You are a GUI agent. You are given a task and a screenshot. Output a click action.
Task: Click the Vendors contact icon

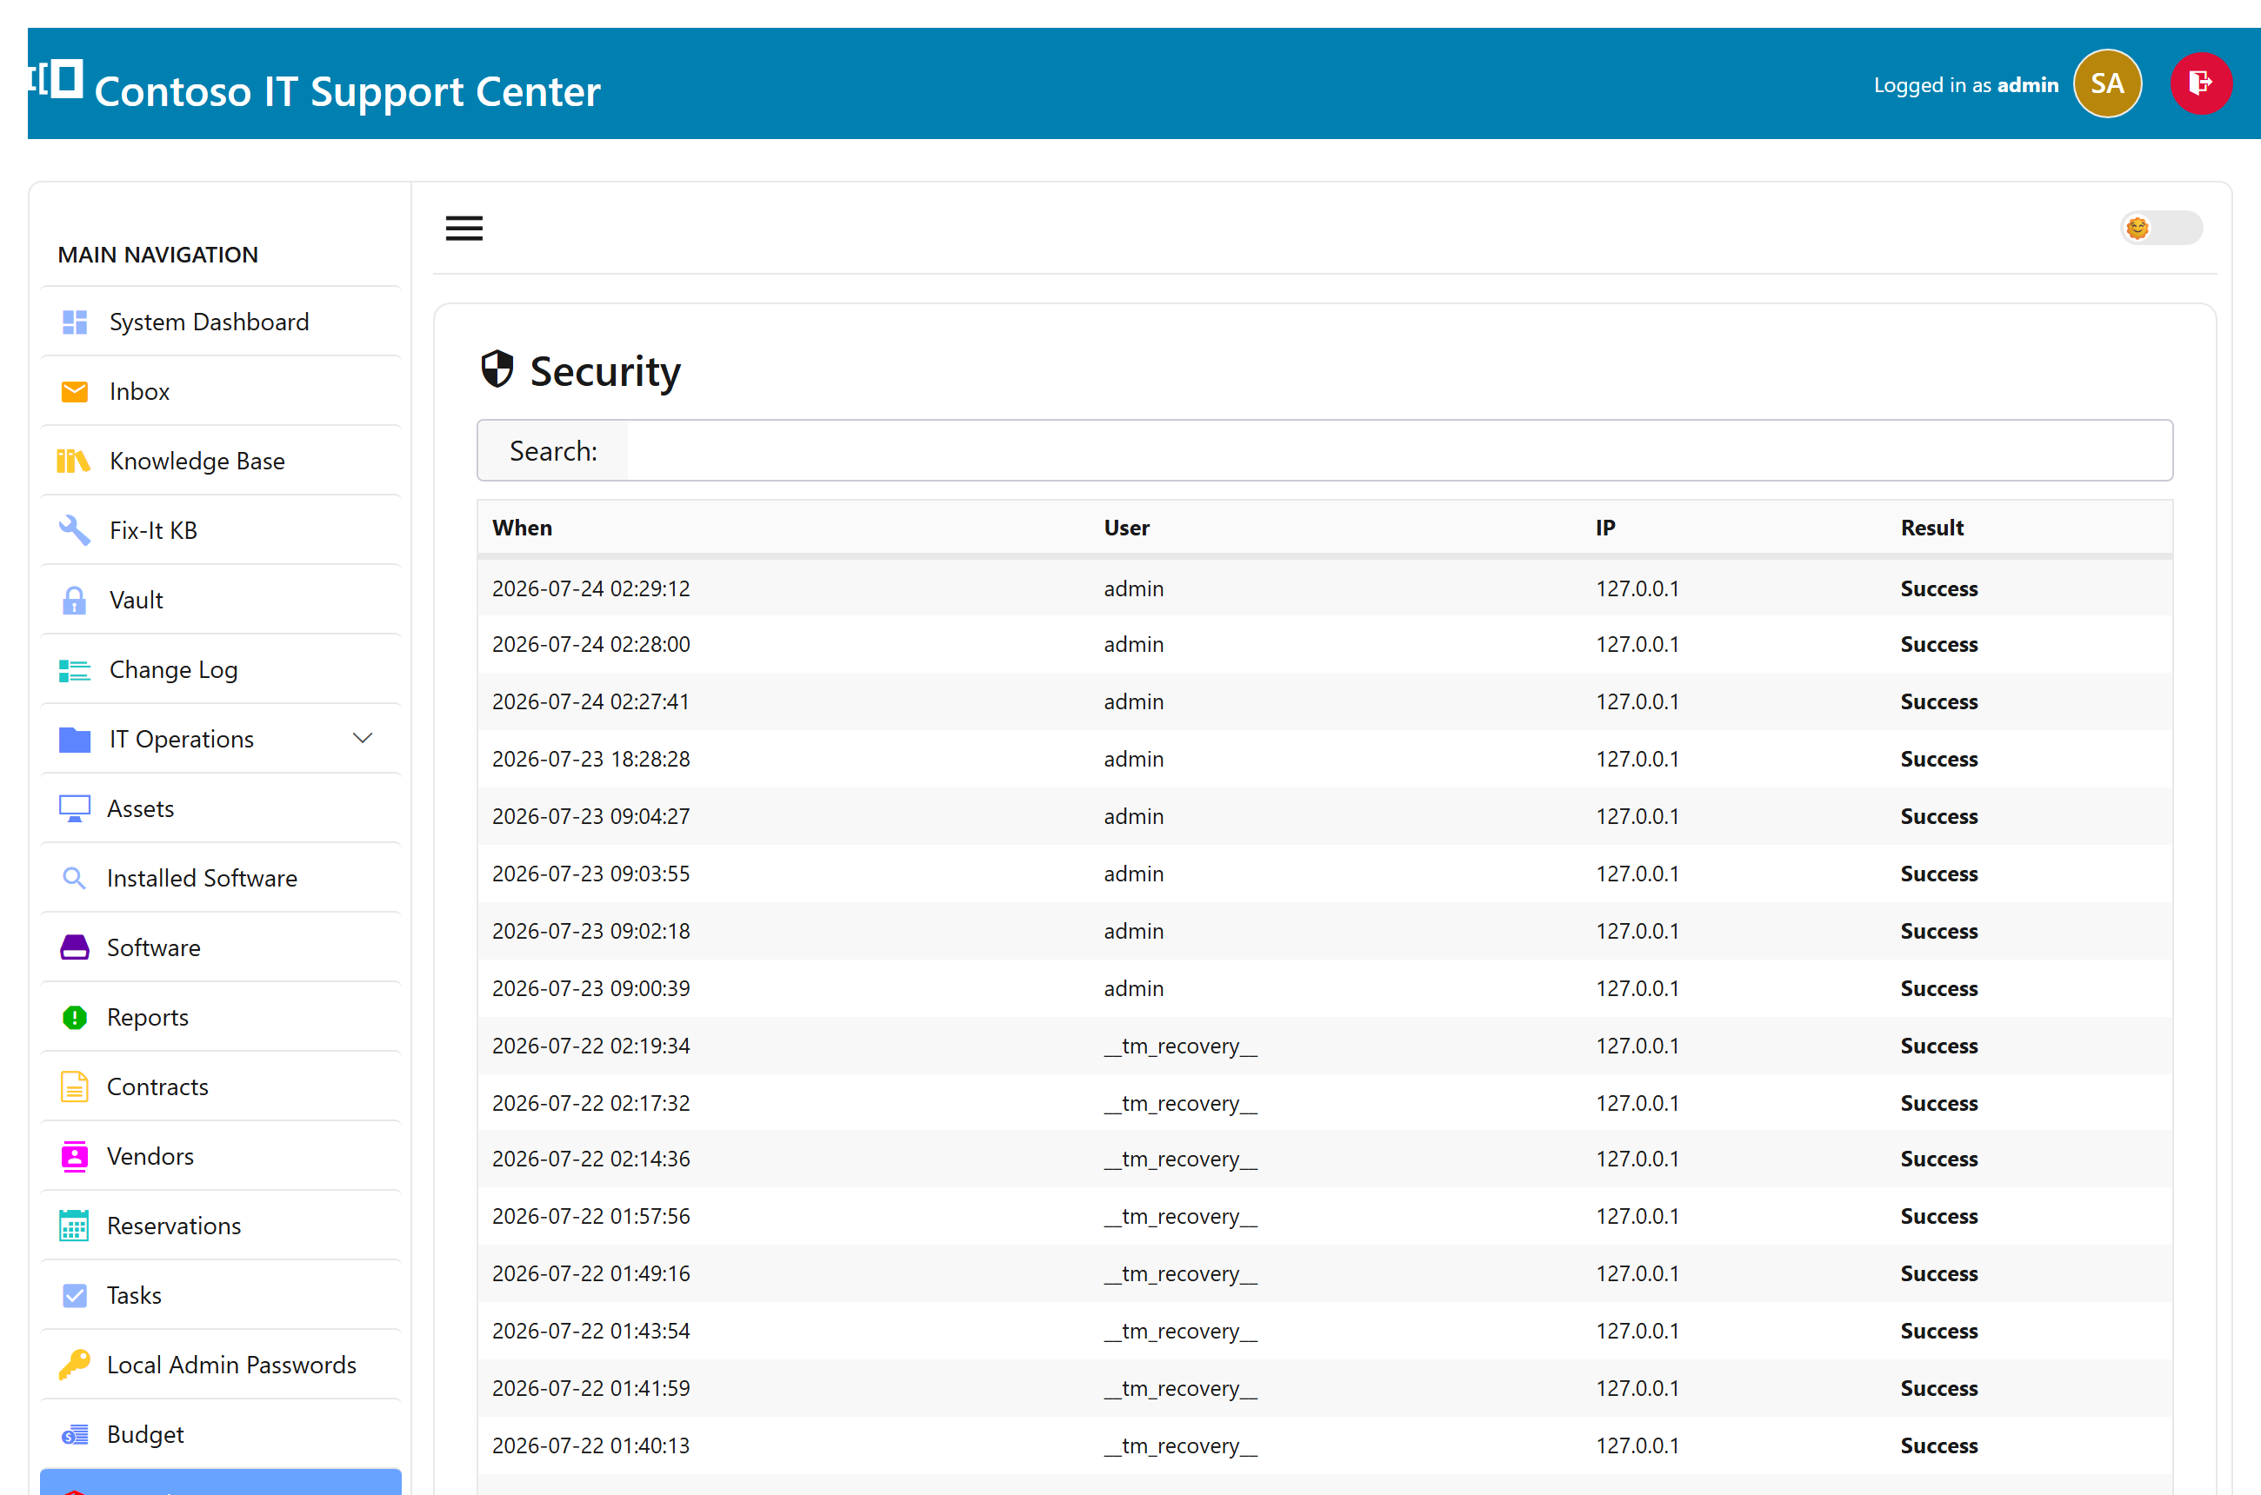click(75, 1157)
